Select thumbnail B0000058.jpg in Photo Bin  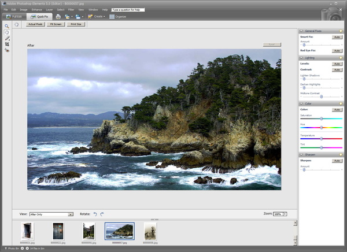(150, 231)
